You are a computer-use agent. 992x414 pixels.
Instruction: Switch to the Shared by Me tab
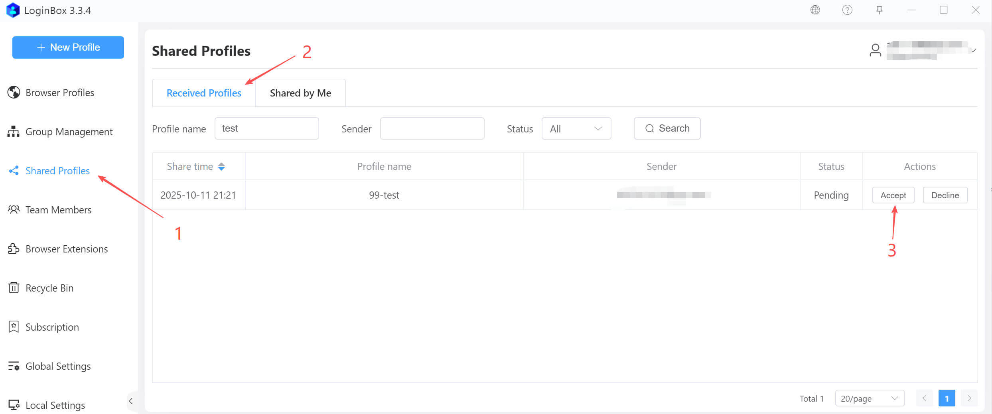click(300, 93)
